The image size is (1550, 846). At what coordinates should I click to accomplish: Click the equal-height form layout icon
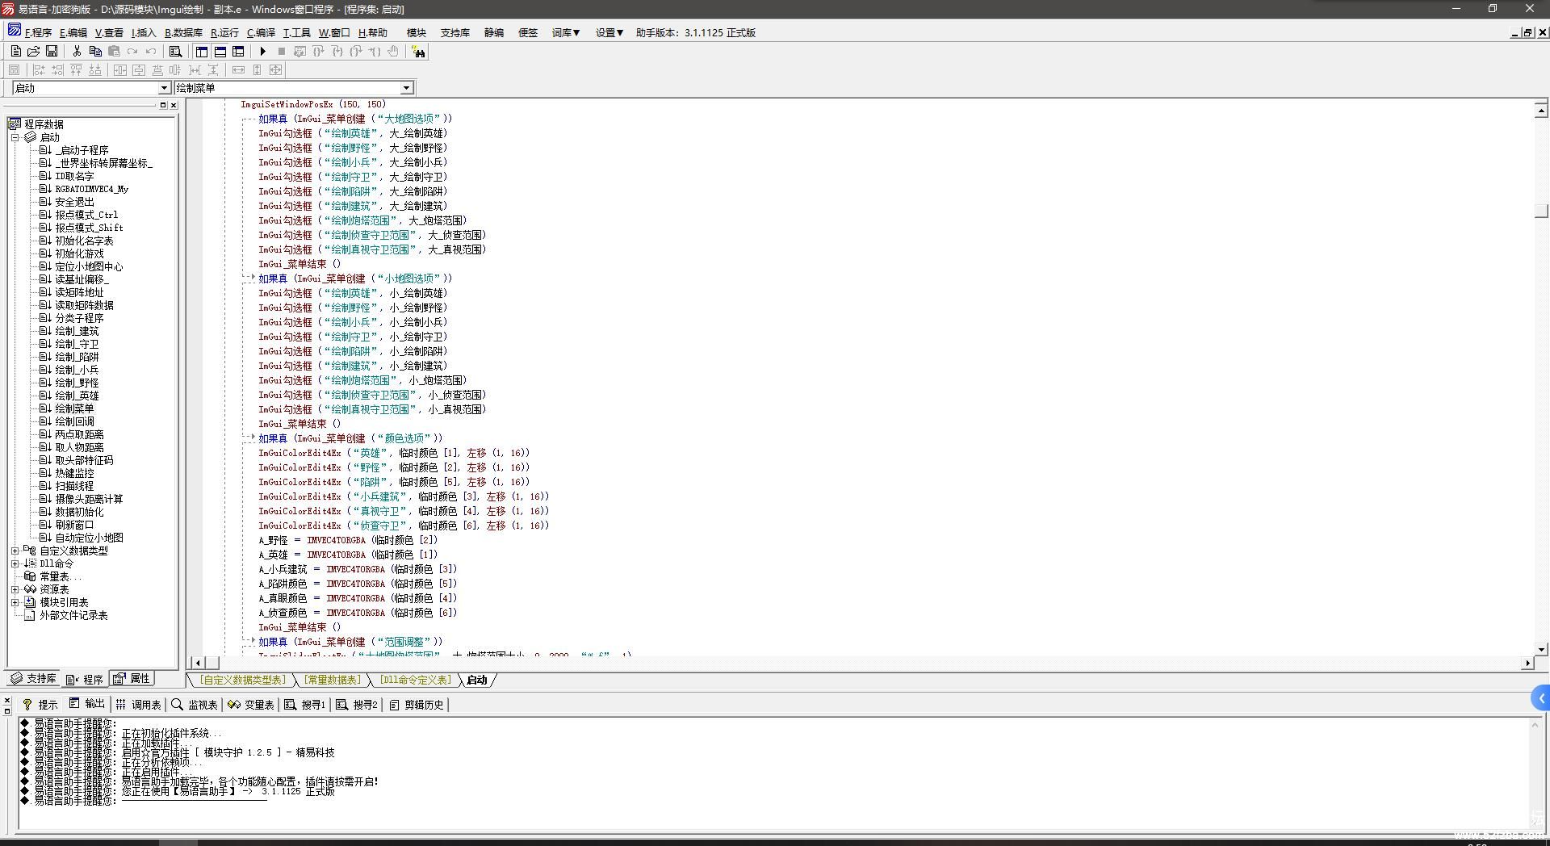click(257, 70)
